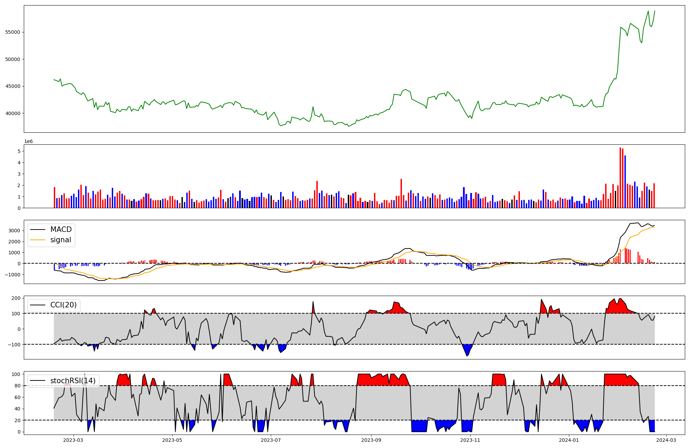Click the 2023-09 date tick label
The width and height of the screenshot is (690, 448).
click(371, 440)
